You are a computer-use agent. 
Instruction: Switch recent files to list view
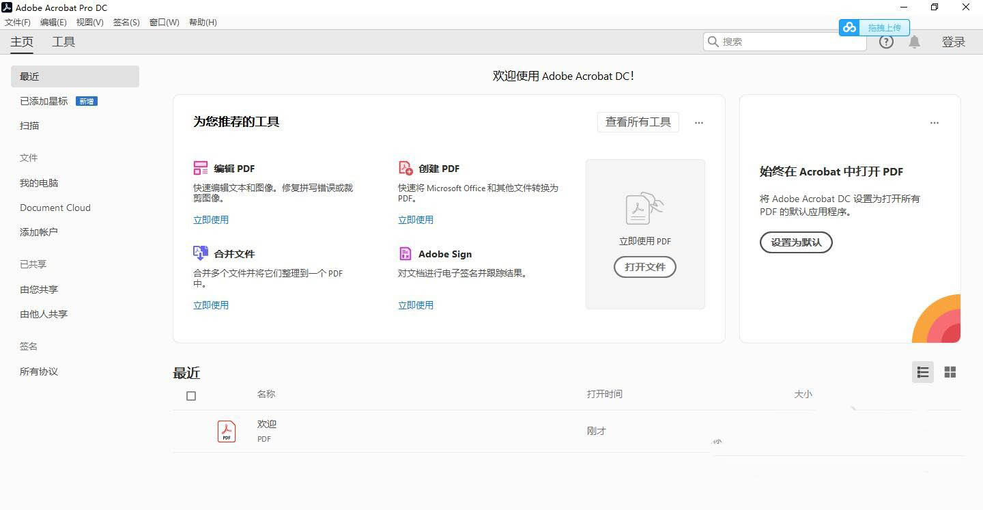click(x=923, y=372)
